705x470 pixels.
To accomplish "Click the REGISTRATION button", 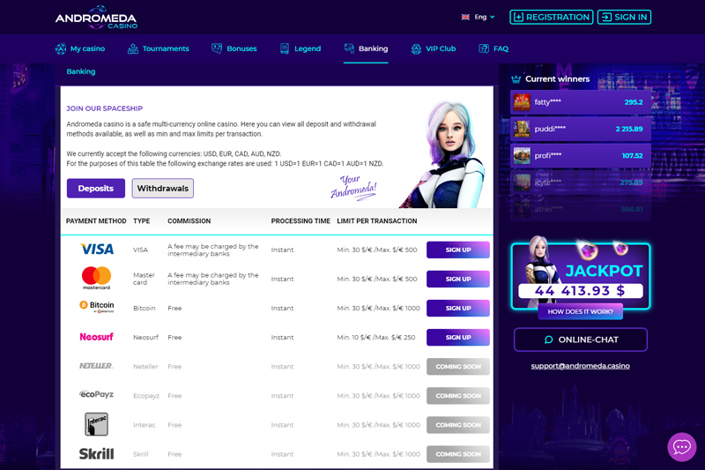I will coord(552,17).
